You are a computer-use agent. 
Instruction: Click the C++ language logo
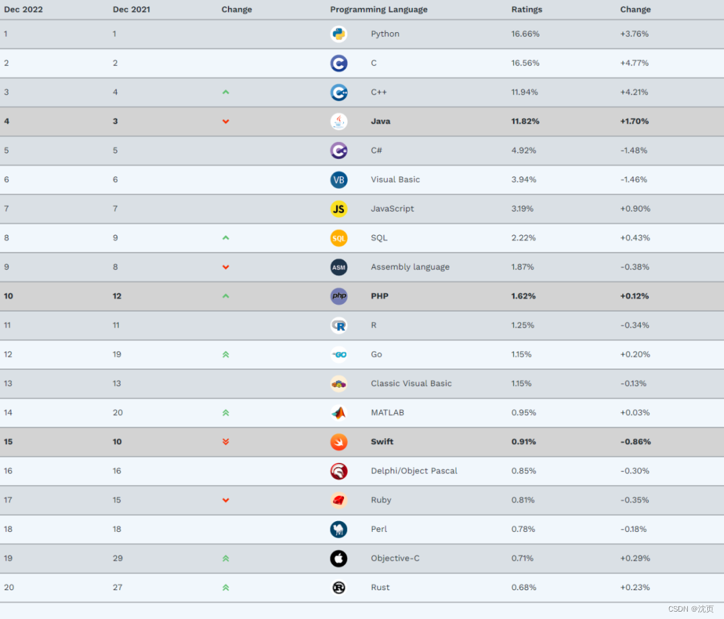coord(339,92)
